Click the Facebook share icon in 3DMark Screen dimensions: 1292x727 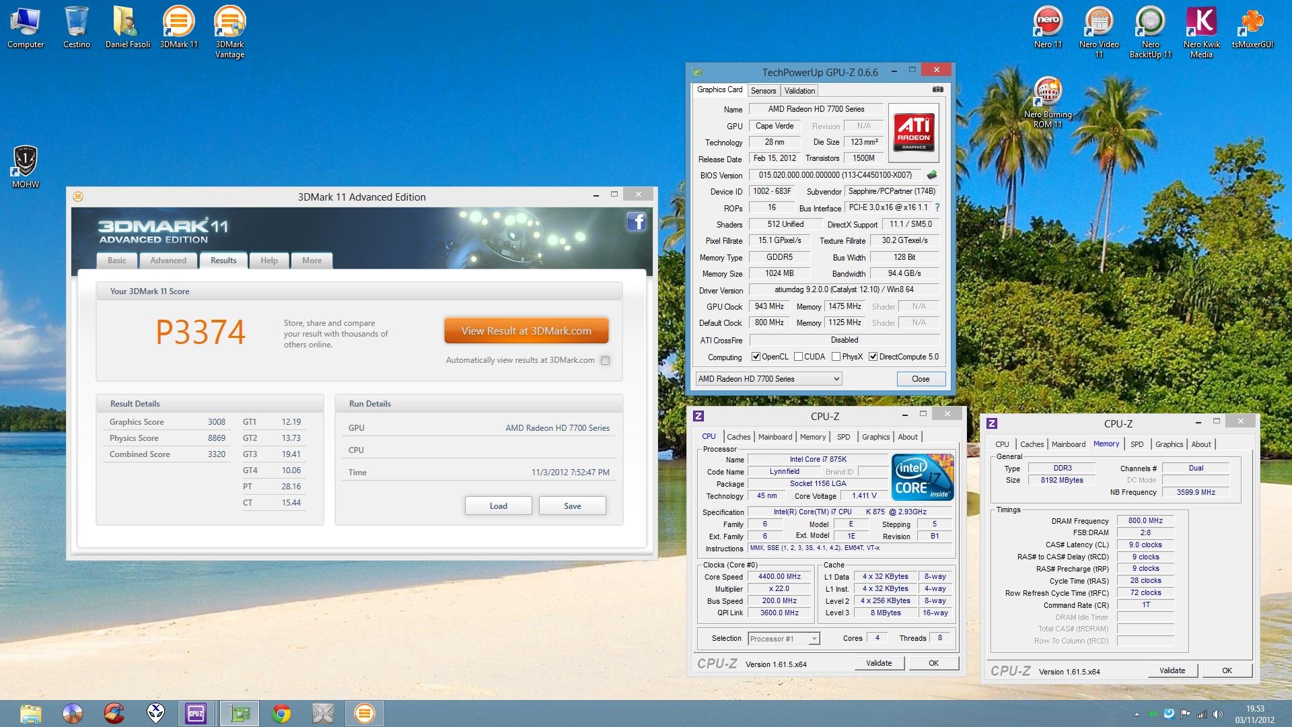point(636,221)
